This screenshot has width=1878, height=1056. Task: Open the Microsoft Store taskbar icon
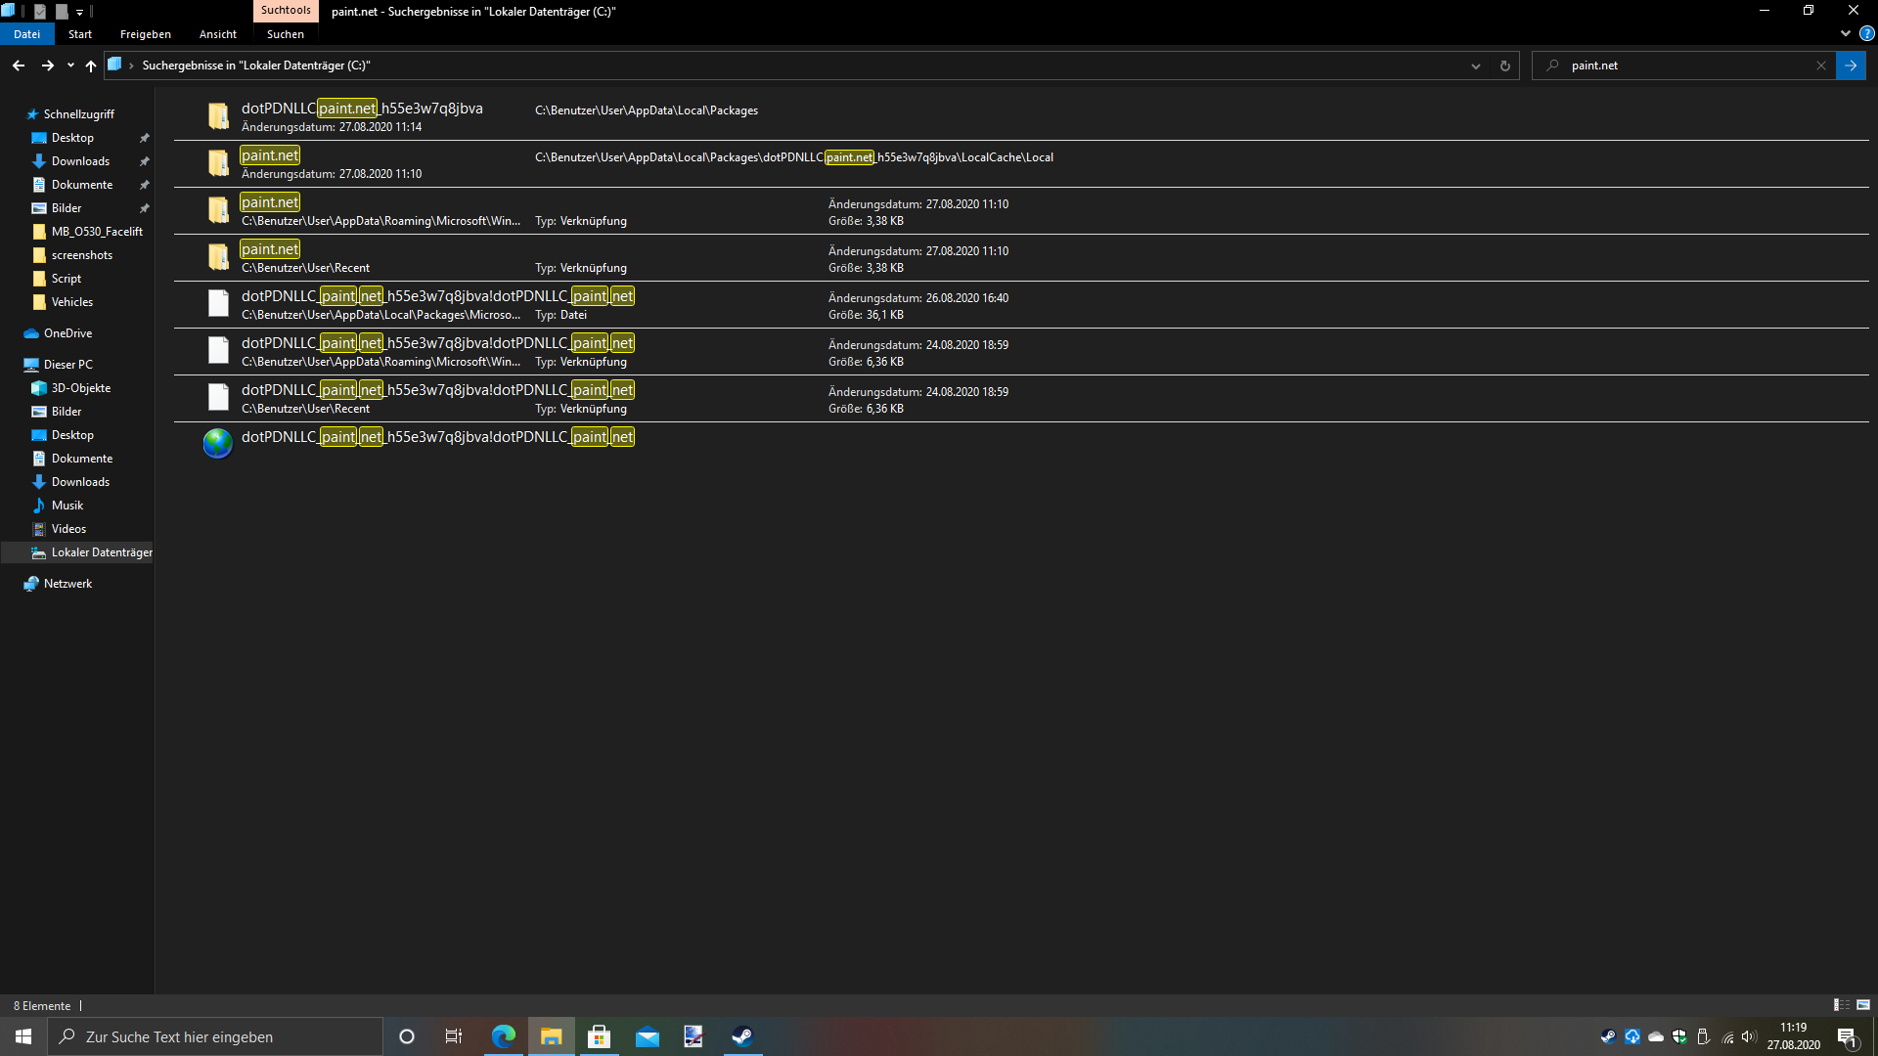click(599, 1036)
